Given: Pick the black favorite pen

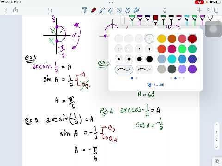Looking at the screenshot, I should (x=171, y=20).
